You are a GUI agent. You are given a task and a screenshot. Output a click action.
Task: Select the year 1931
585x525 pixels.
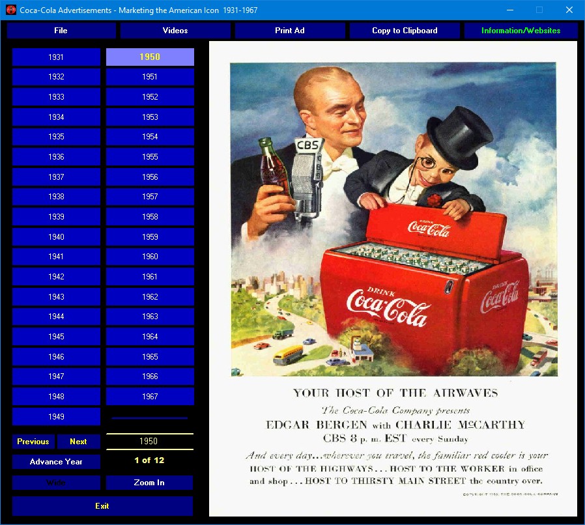point(56,57)
